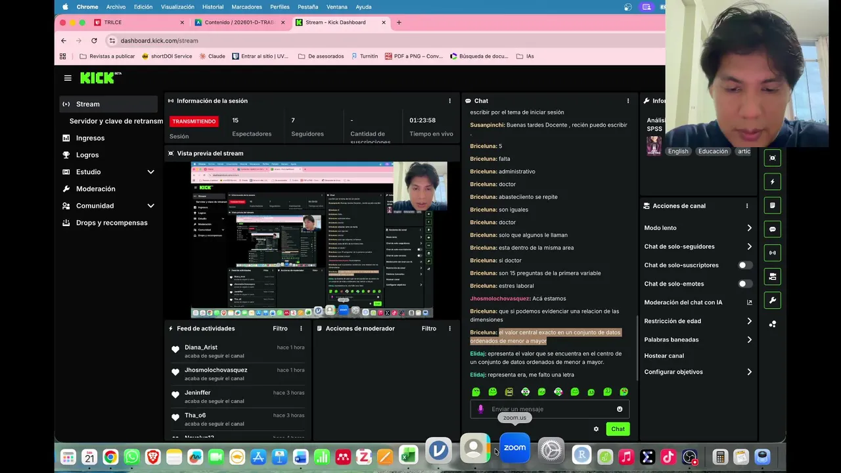Open the Revistas a publicar bookmark folder
Screen dimensions: 841x473
coord(107,56)
